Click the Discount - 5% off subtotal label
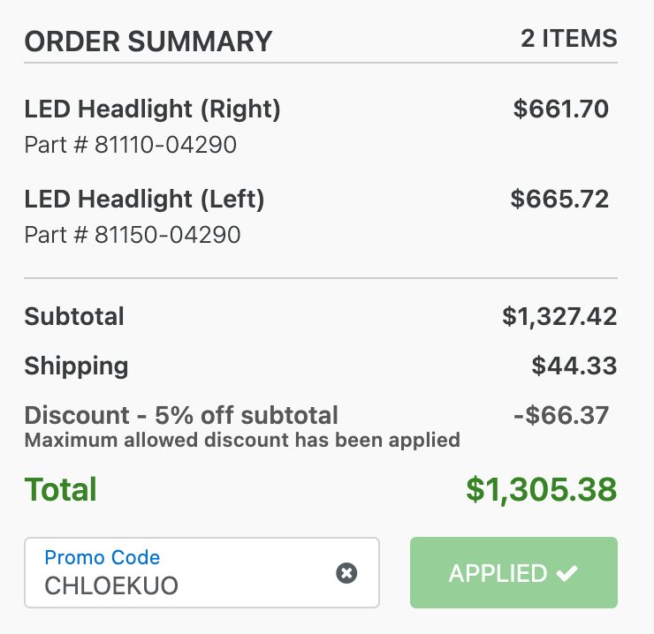The image size is (654, 634). (181, 415)
